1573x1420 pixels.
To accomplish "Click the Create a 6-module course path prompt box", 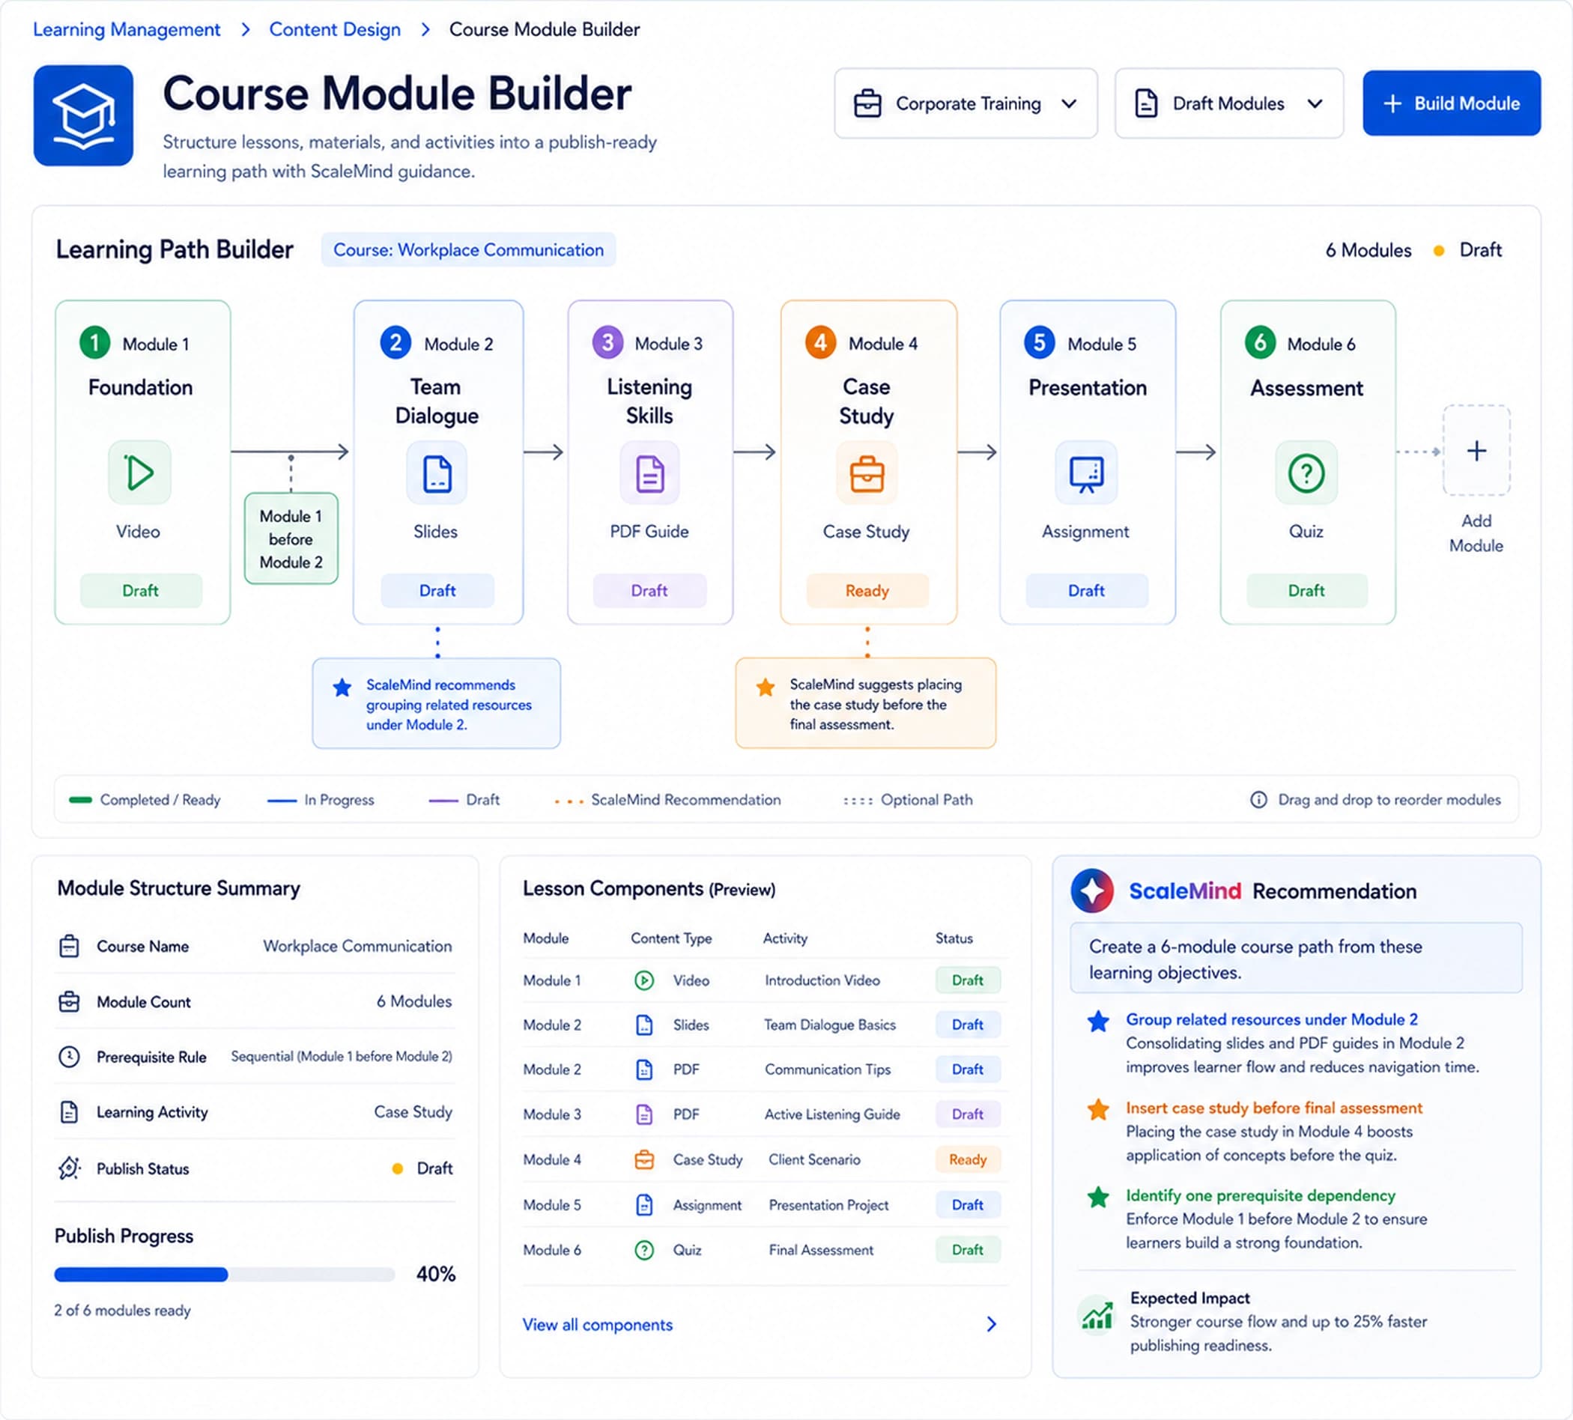I will 1296,958.
